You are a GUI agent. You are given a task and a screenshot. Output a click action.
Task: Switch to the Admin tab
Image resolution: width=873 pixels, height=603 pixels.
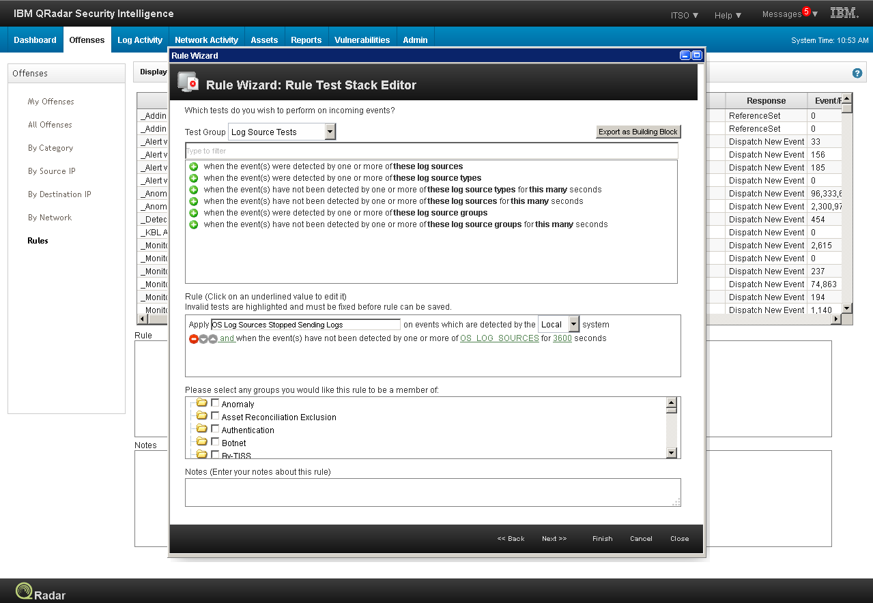pos(415,40)
